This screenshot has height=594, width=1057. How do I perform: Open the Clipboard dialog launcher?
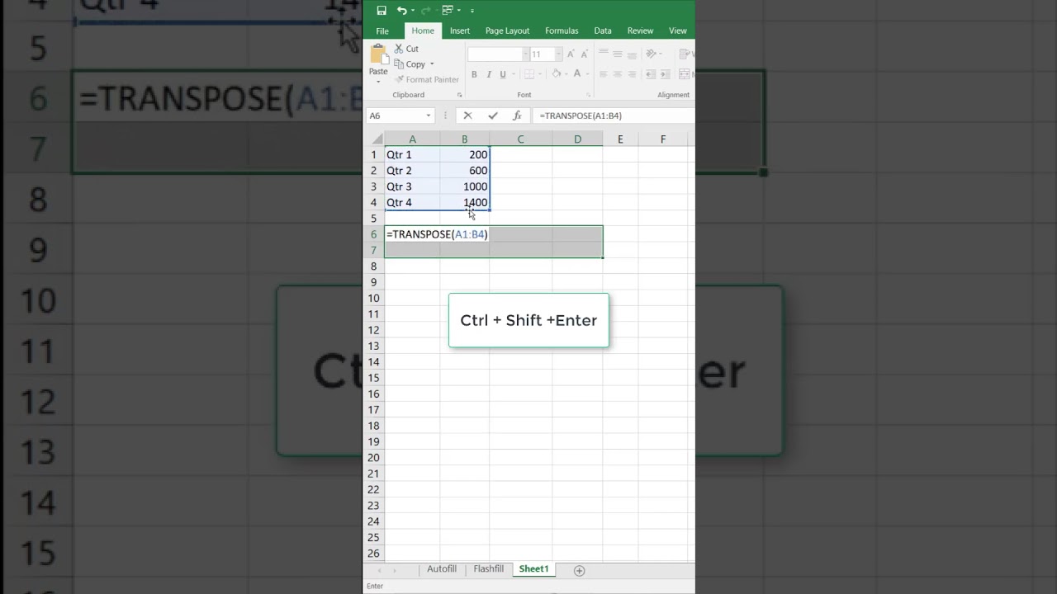tap(459, 95)
